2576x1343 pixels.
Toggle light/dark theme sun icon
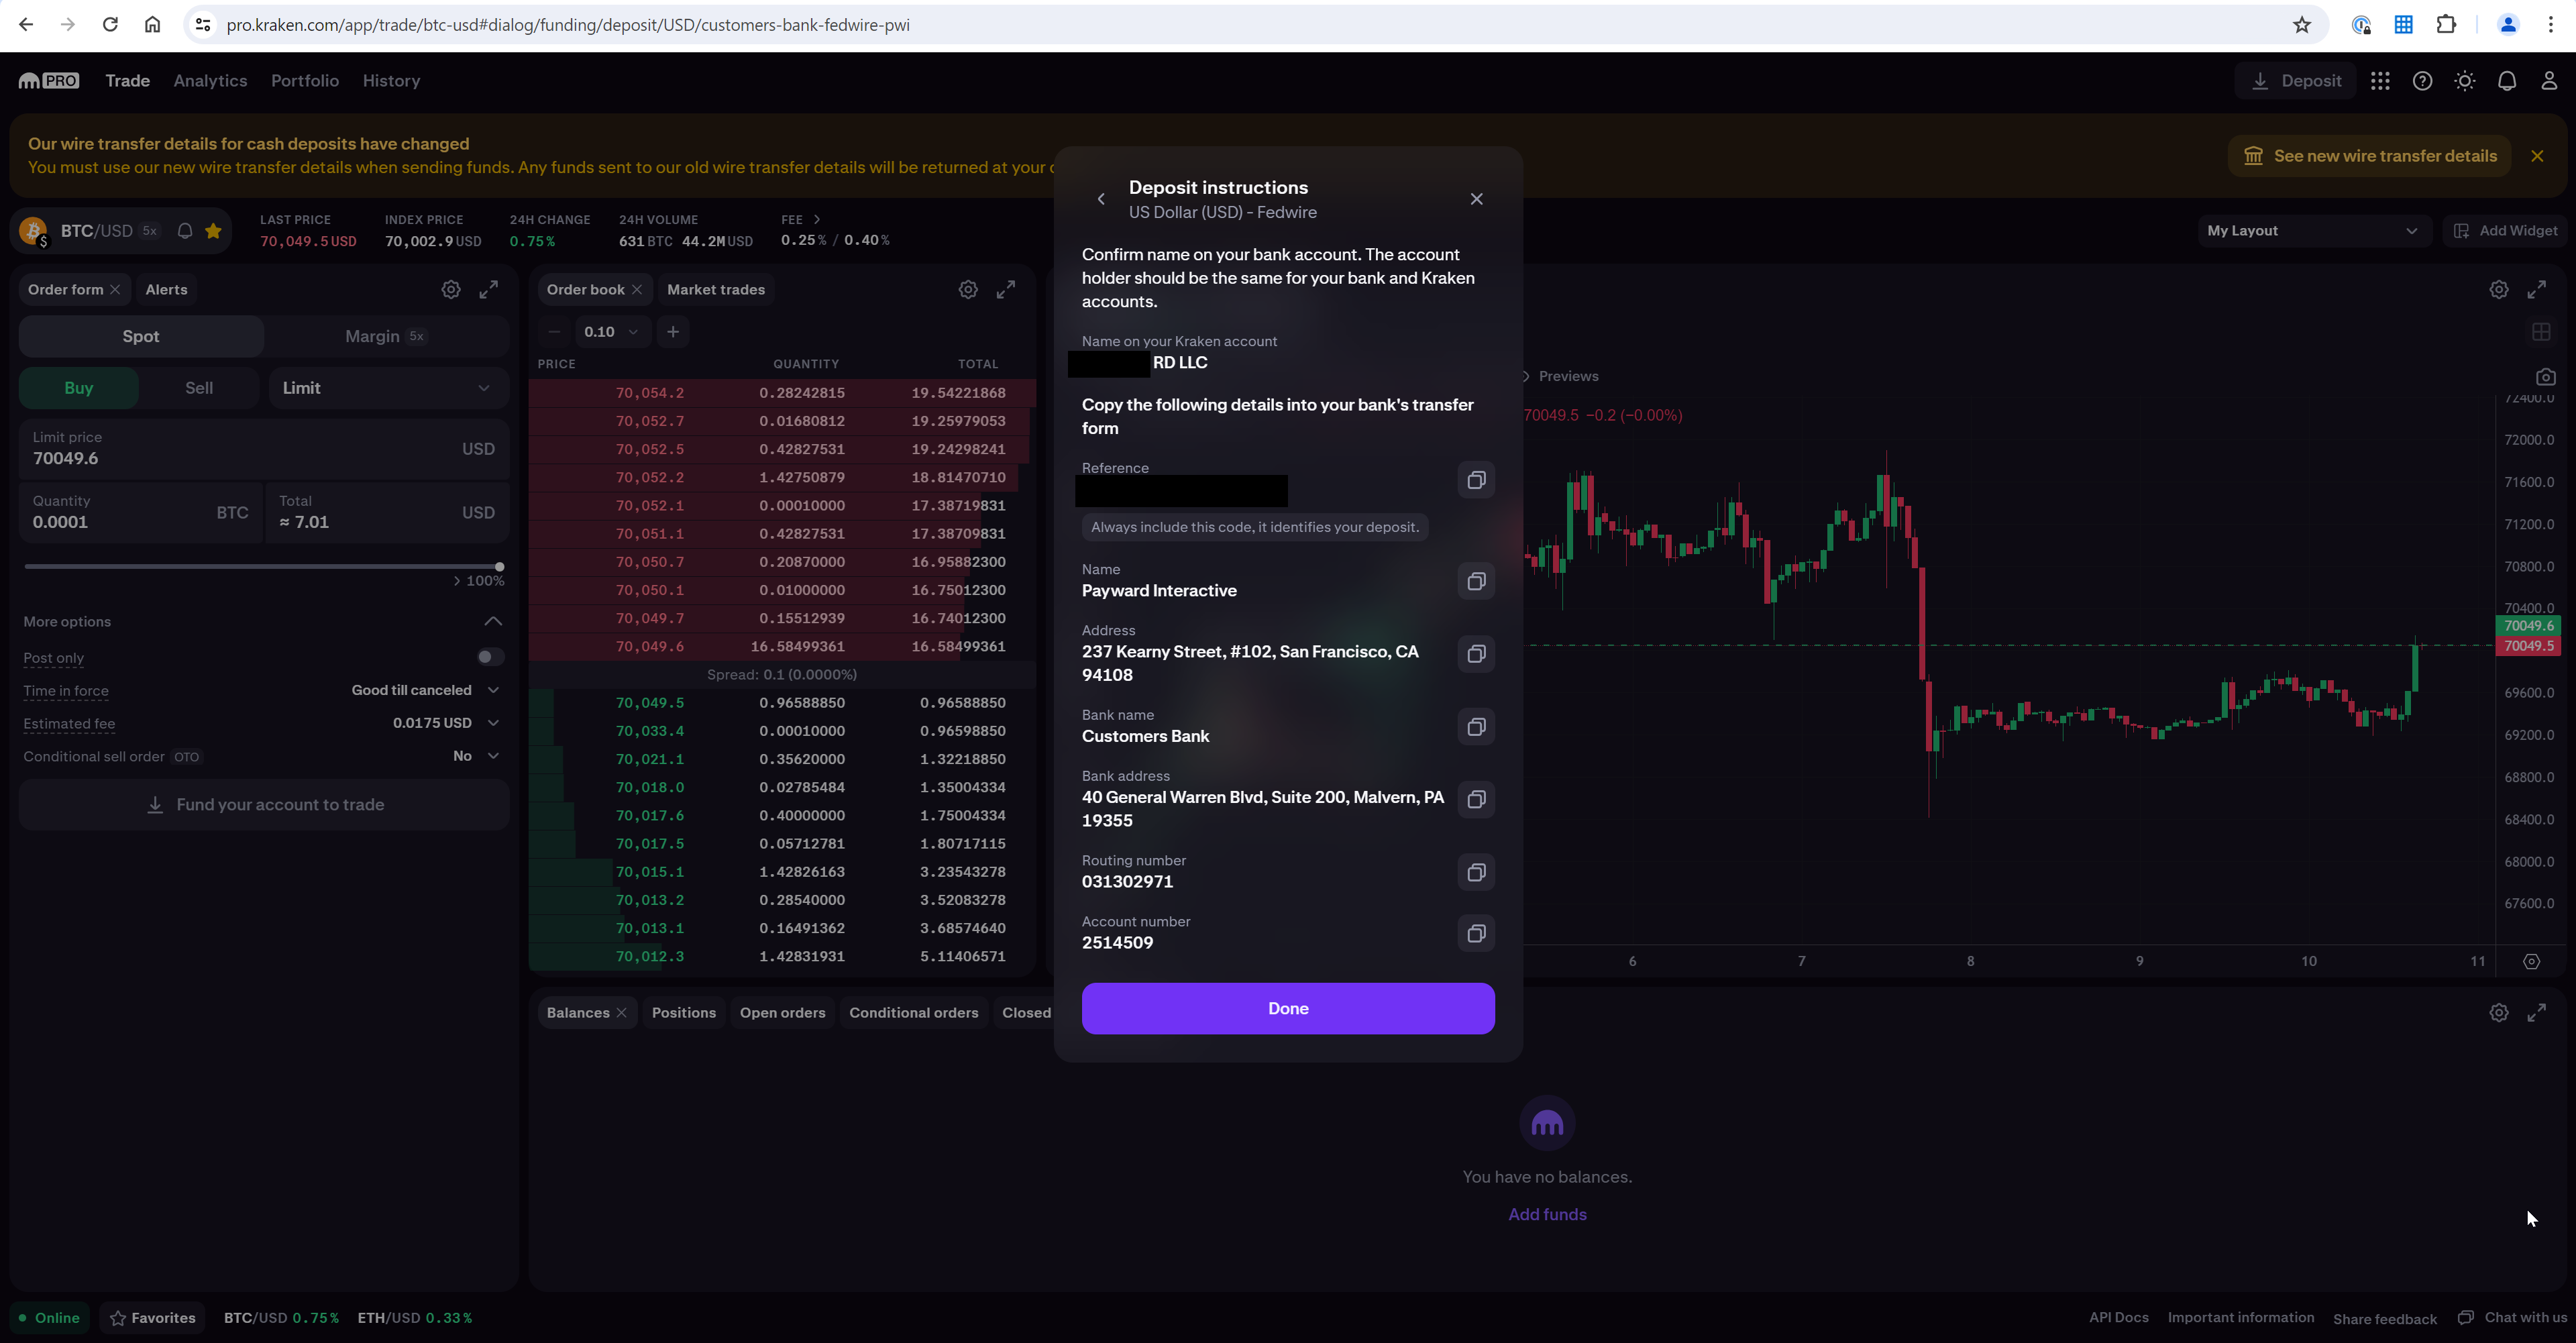(x=2464, y=81)
